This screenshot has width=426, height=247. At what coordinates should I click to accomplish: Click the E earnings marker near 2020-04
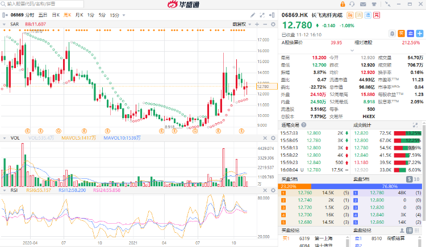(x=27, y=131)
